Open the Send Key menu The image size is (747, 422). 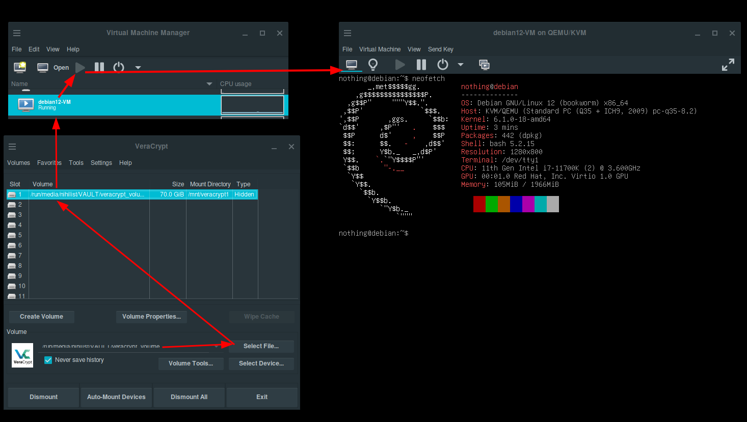[441, 49]
